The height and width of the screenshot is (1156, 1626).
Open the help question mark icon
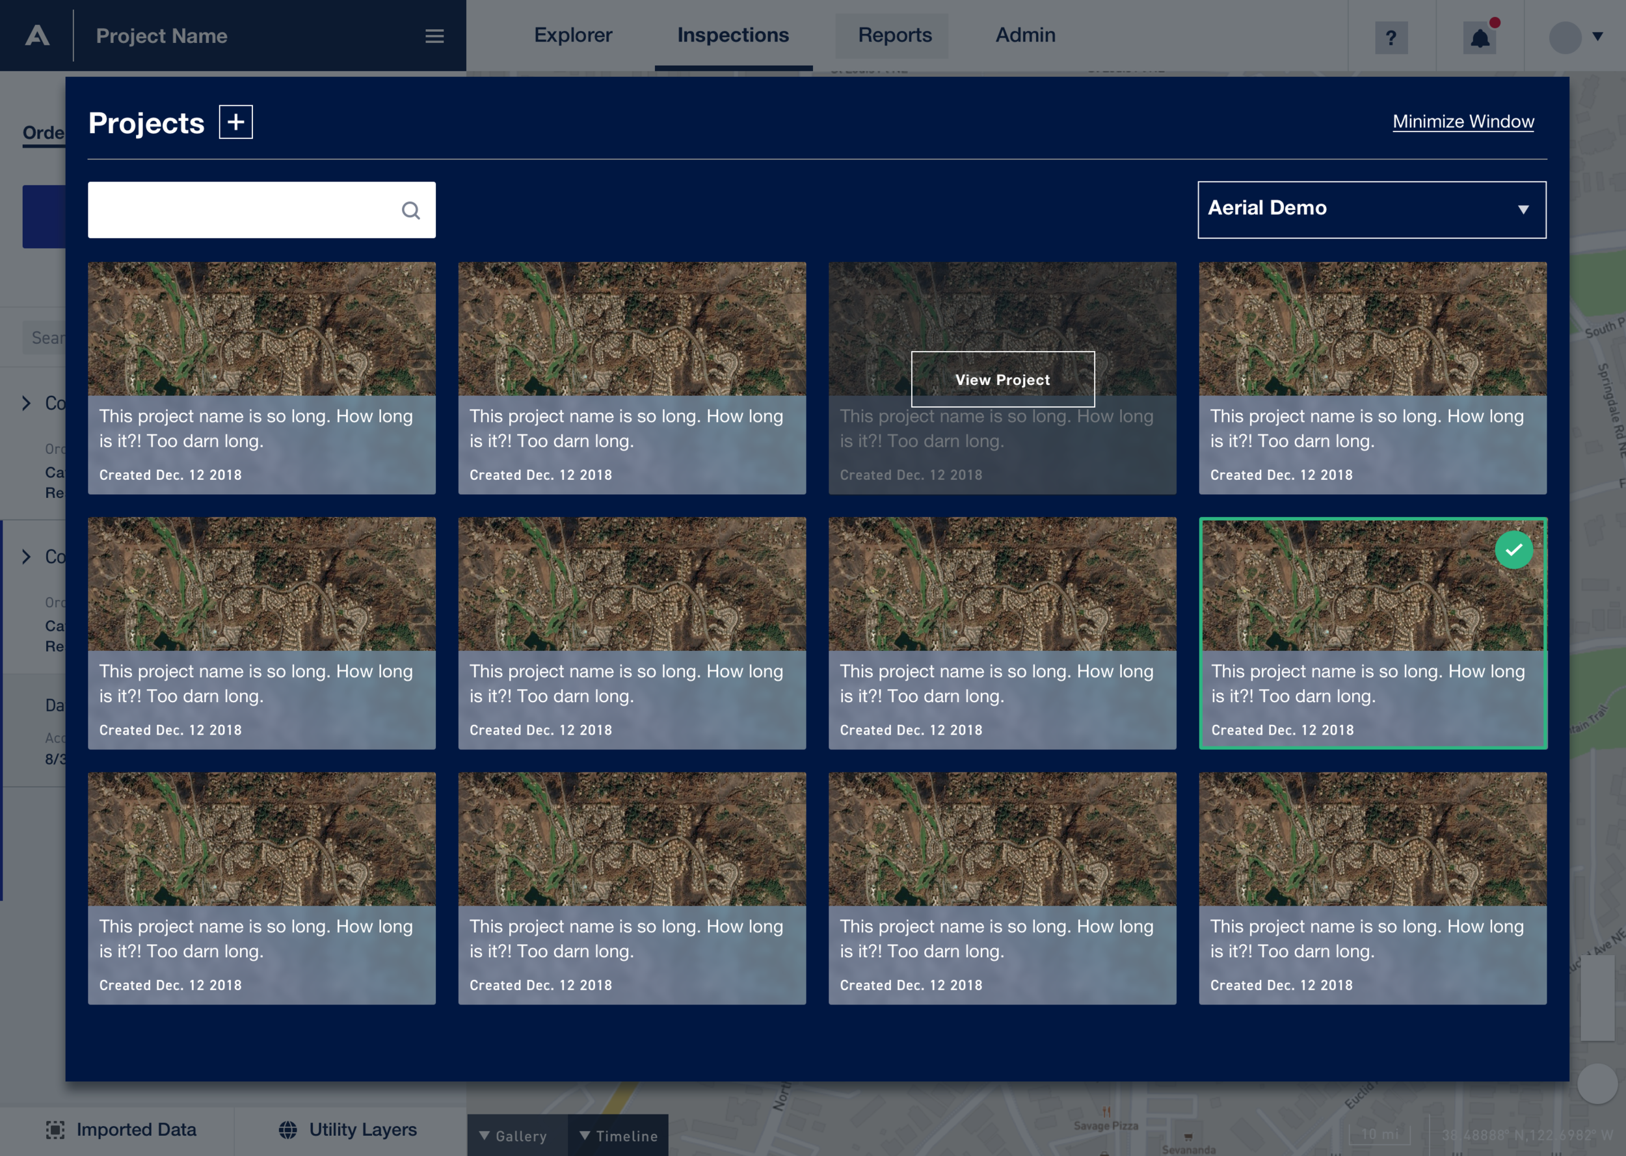click(1391, 38)
